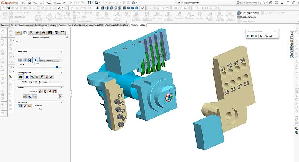Click the step forward navigation button
299x162 pixels.
(x=30, y=60)
